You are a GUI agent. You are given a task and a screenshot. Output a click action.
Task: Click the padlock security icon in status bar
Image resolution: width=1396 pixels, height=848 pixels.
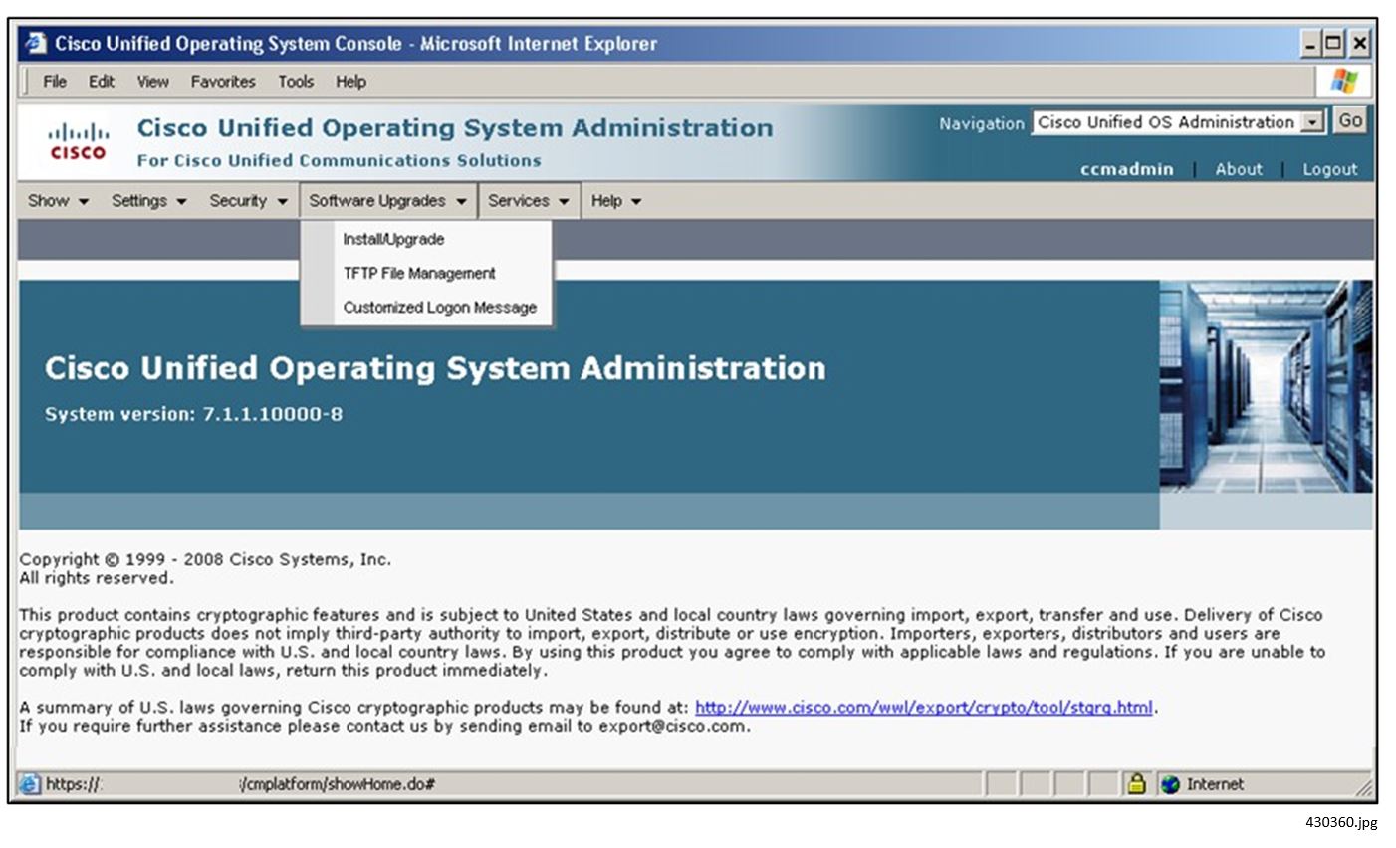point(1136,784)
